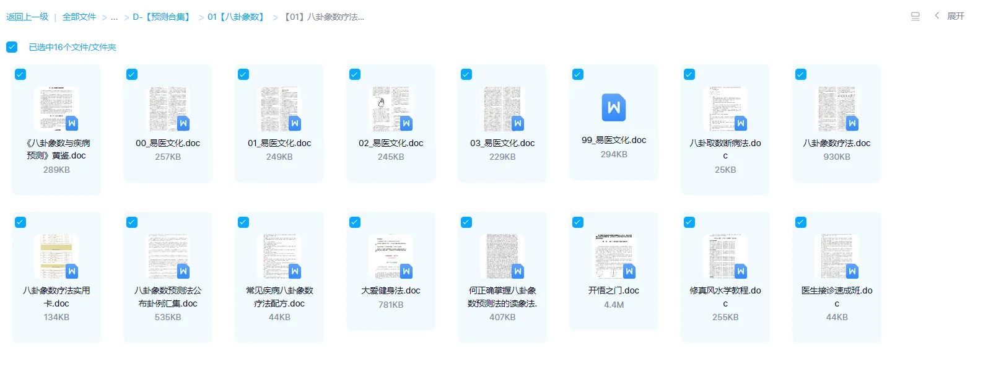Expand the collapsed breadcrumb ellipsis
This screenshot has width=983, height=387.
(x=114, y=17)
